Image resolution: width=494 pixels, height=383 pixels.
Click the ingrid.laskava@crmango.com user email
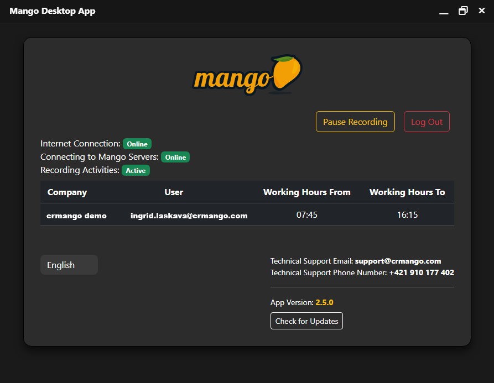point(189,216)
